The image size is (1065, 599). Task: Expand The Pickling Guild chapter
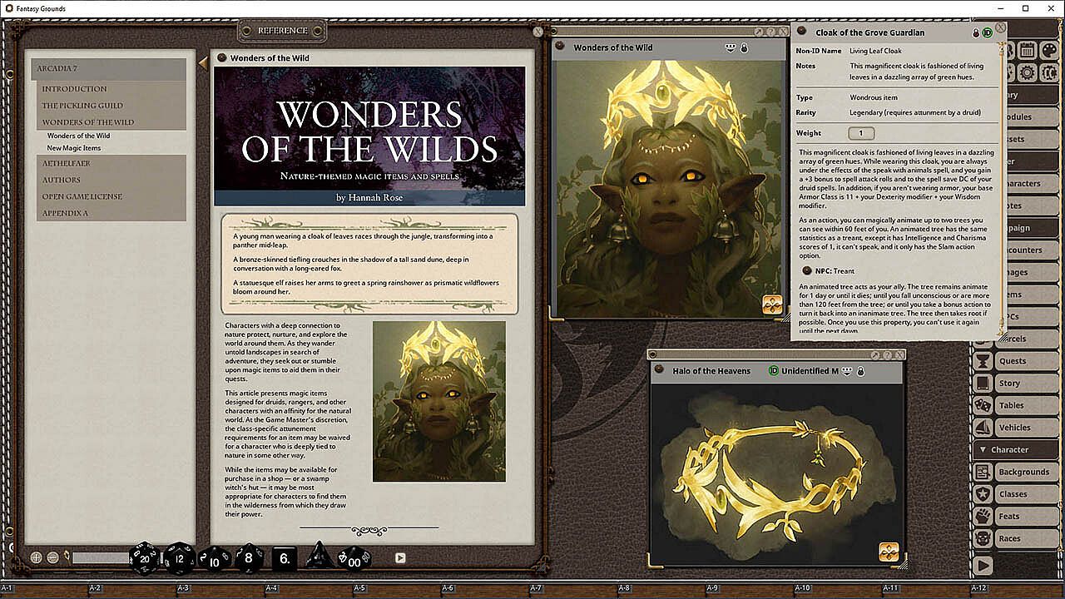coord(82,106)
